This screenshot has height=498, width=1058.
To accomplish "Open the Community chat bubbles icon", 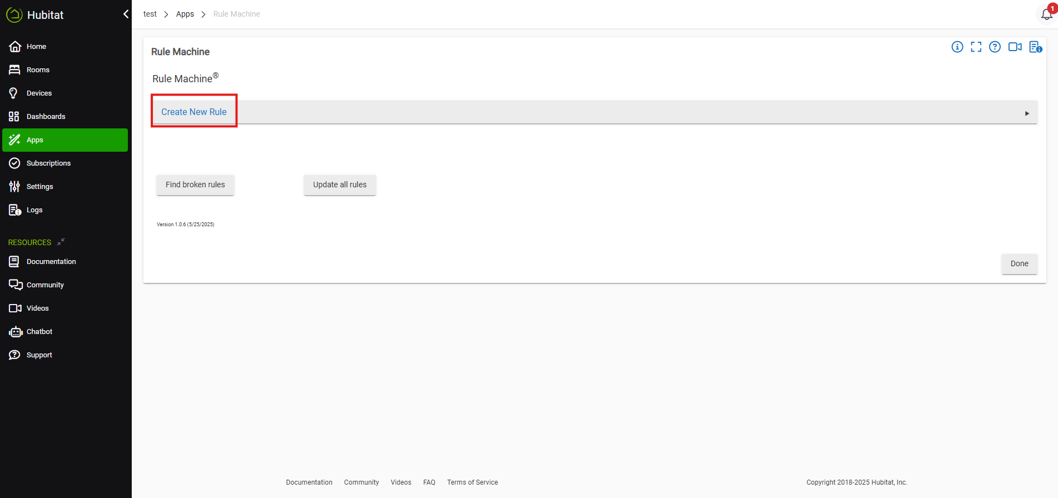I will [16, 285].
